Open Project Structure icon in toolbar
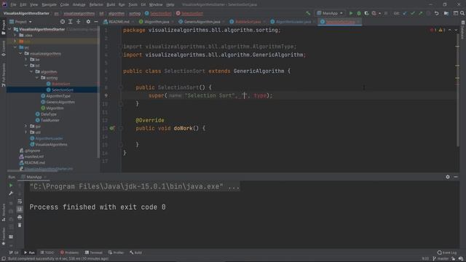466x262 pixels. pos(446,13)
